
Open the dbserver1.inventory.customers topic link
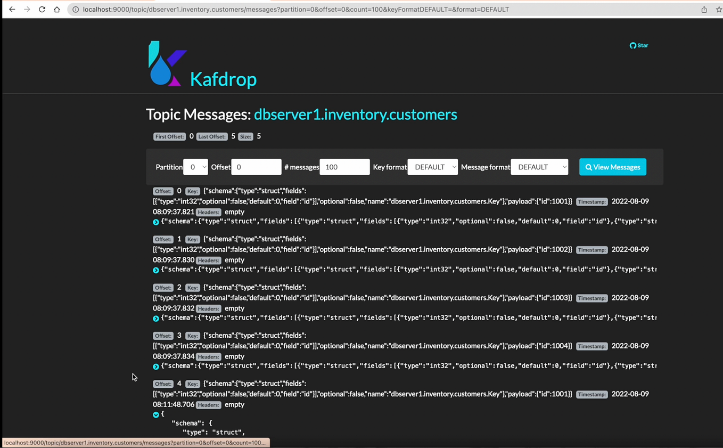pos(355,114)
